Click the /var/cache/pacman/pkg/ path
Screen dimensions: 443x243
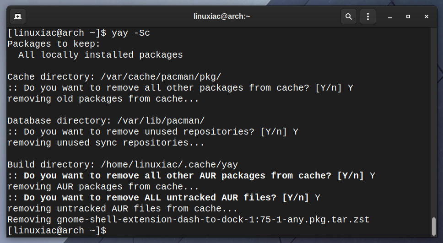161,77
